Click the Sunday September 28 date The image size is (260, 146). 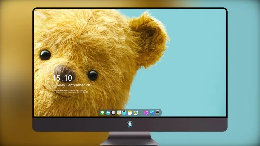click(x=71, y=85)
